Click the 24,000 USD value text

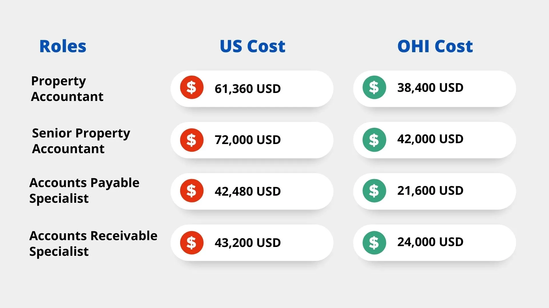(430, 242)
